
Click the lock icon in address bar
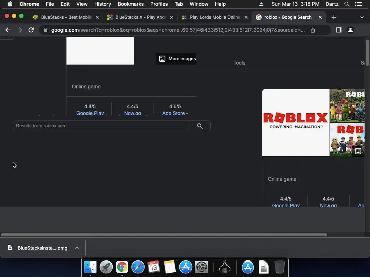(x=46, y=30)
